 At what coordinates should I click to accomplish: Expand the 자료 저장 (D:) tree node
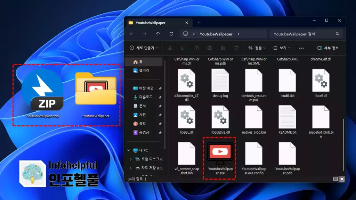[131, 168]
